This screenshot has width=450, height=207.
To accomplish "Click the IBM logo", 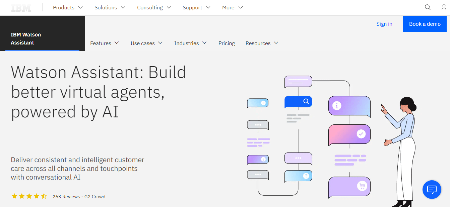I will [x=21, y=7].
